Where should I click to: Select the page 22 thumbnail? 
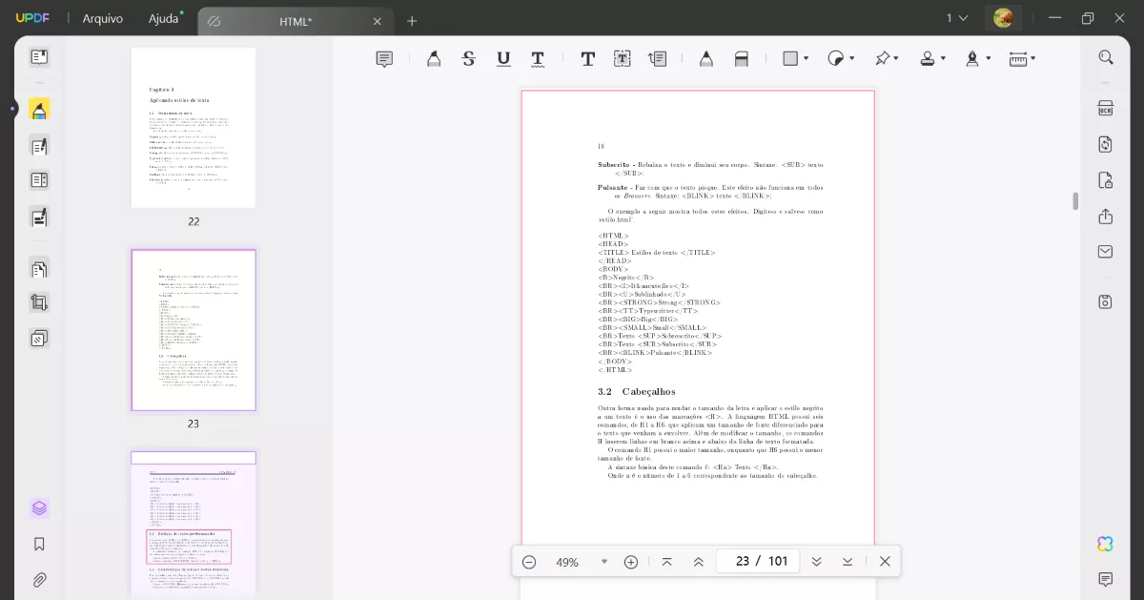194,127
